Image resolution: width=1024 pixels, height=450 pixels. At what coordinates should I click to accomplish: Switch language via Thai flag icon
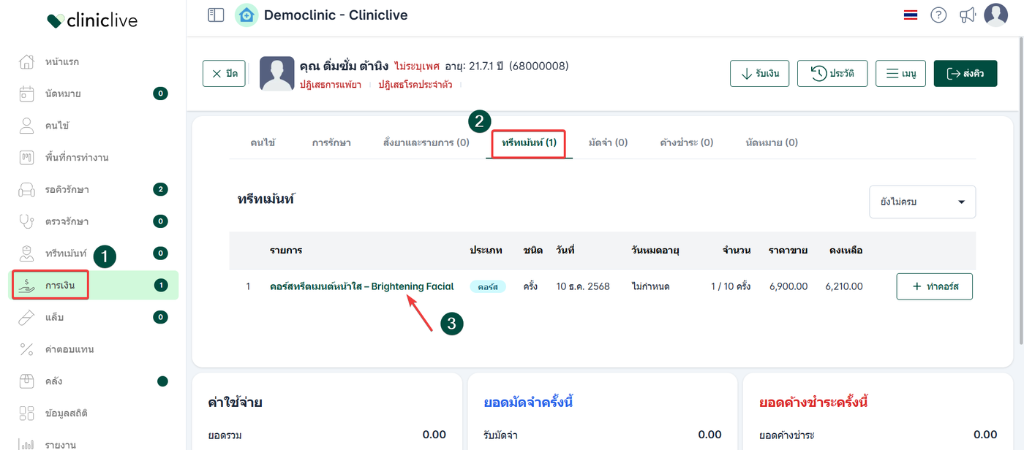[911, 15]
